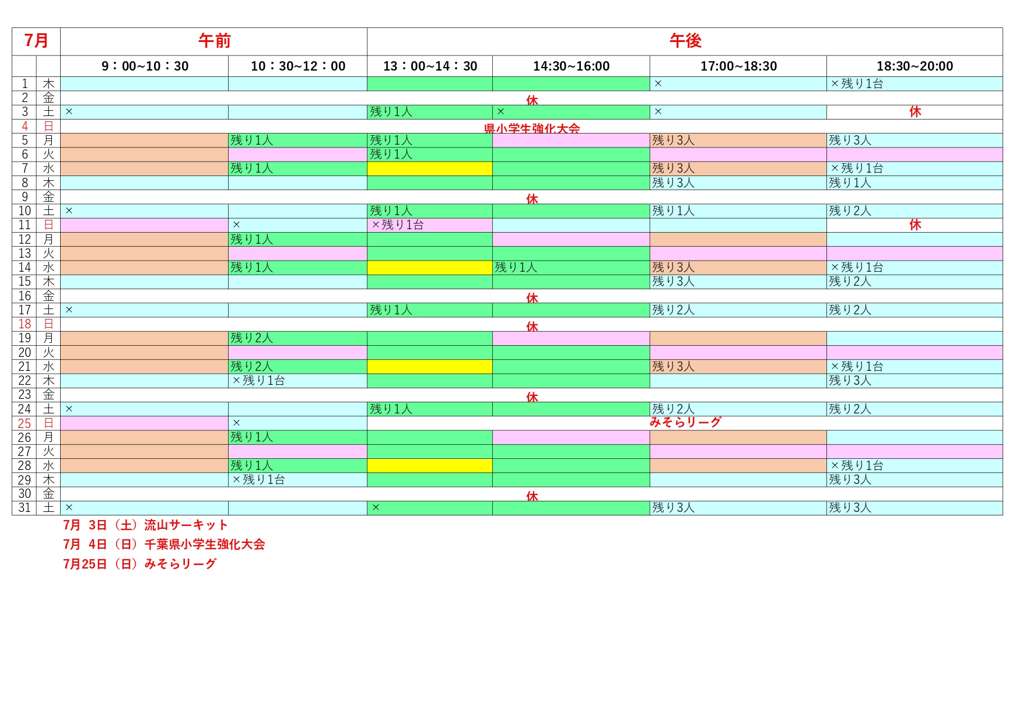Screen dimensions: 1023x723
Task: Click footnote "7月 3日（土）流山サーキット"
Action: tap(145, 525)
